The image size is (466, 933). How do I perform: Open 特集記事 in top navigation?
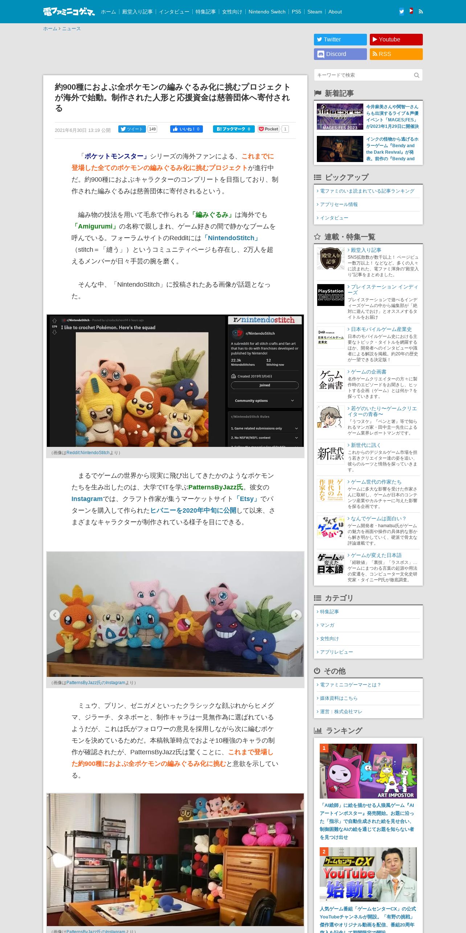click(x=205, y=12)
